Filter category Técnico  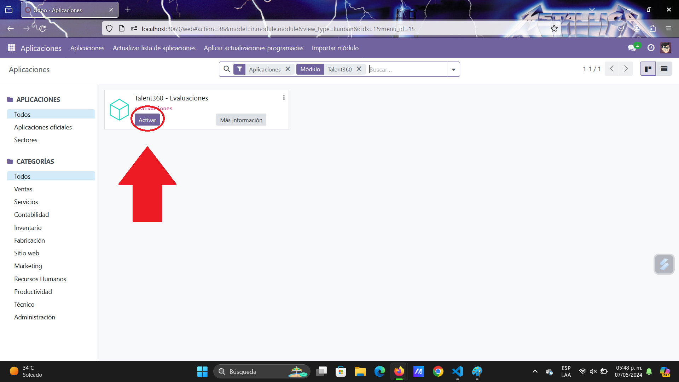pyautogui.click(x=51, y=304)
